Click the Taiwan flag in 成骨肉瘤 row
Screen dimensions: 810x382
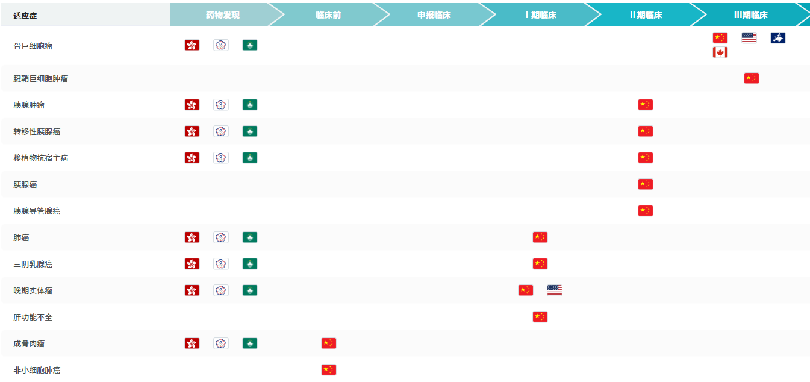(221, 343)
